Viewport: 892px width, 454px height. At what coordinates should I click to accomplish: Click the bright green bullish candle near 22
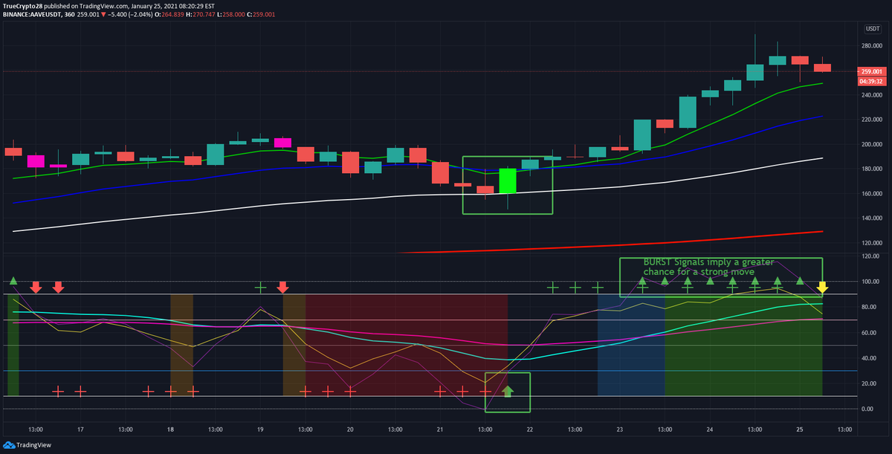pos(508,181)
